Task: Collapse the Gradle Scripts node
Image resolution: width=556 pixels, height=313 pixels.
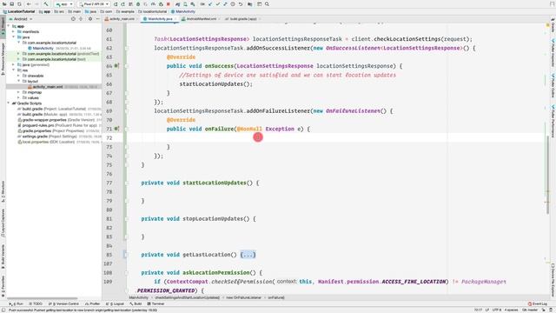Action: [9, 103]
